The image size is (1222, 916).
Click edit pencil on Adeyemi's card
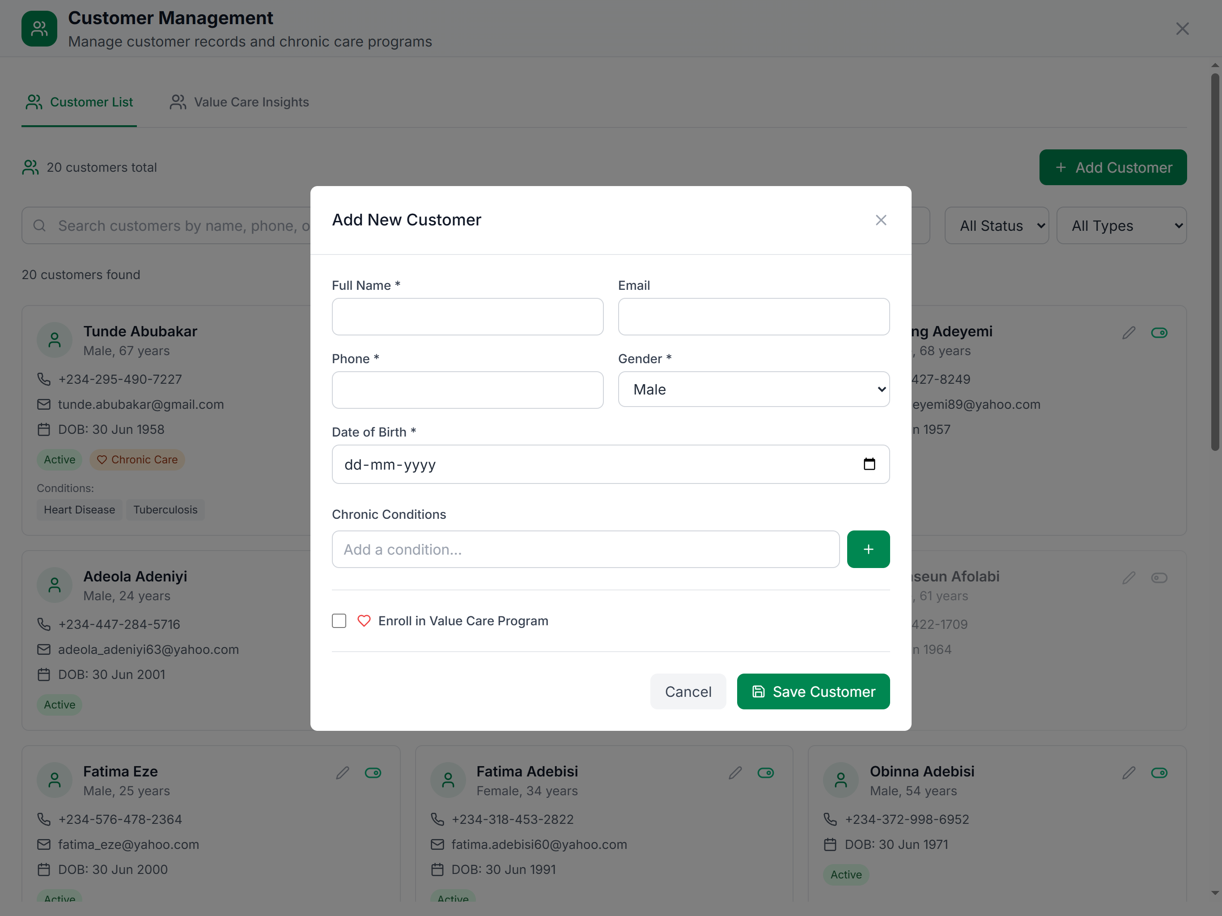pyautogui.click(x=1129, y=333)
